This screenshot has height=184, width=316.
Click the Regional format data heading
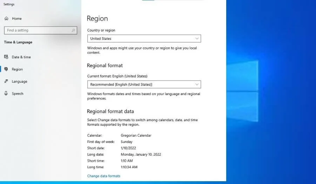coord(110,111)
